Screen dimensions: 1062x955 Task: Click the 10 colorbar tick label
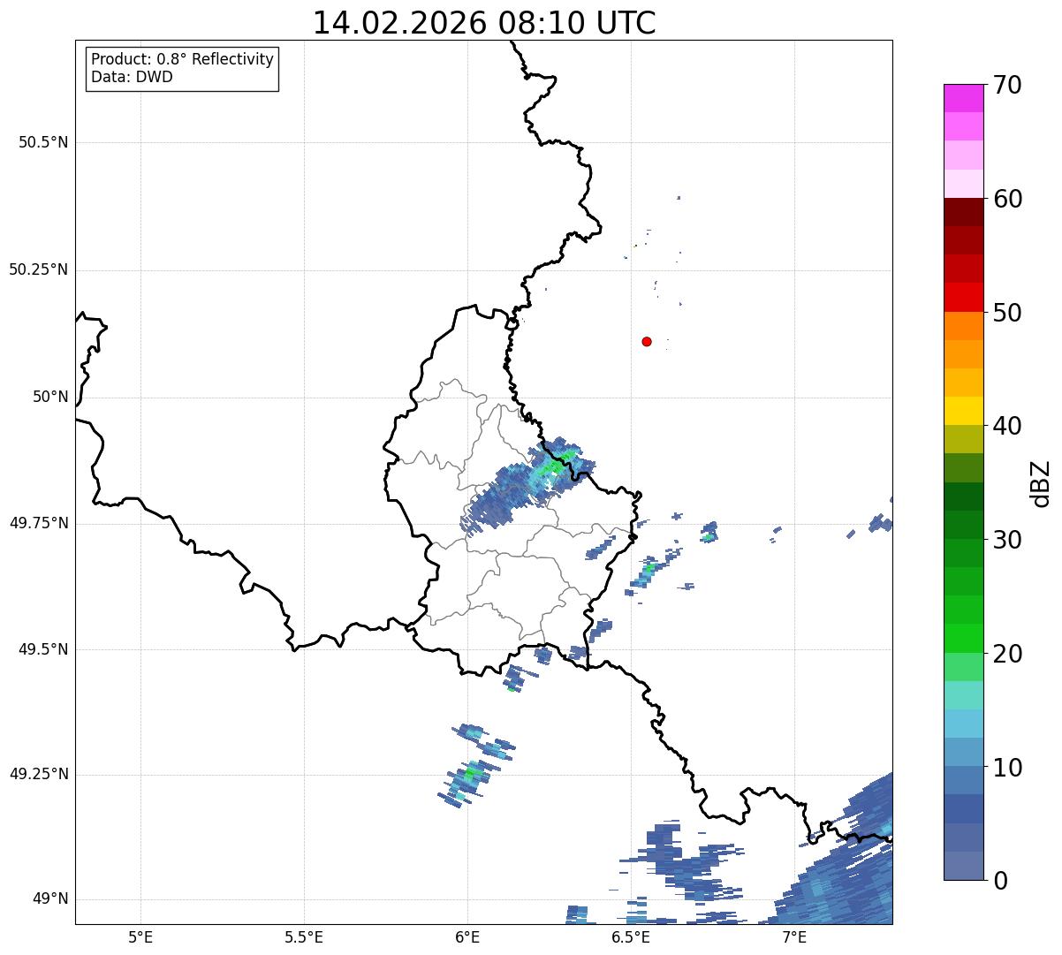tap(1006, 768)
